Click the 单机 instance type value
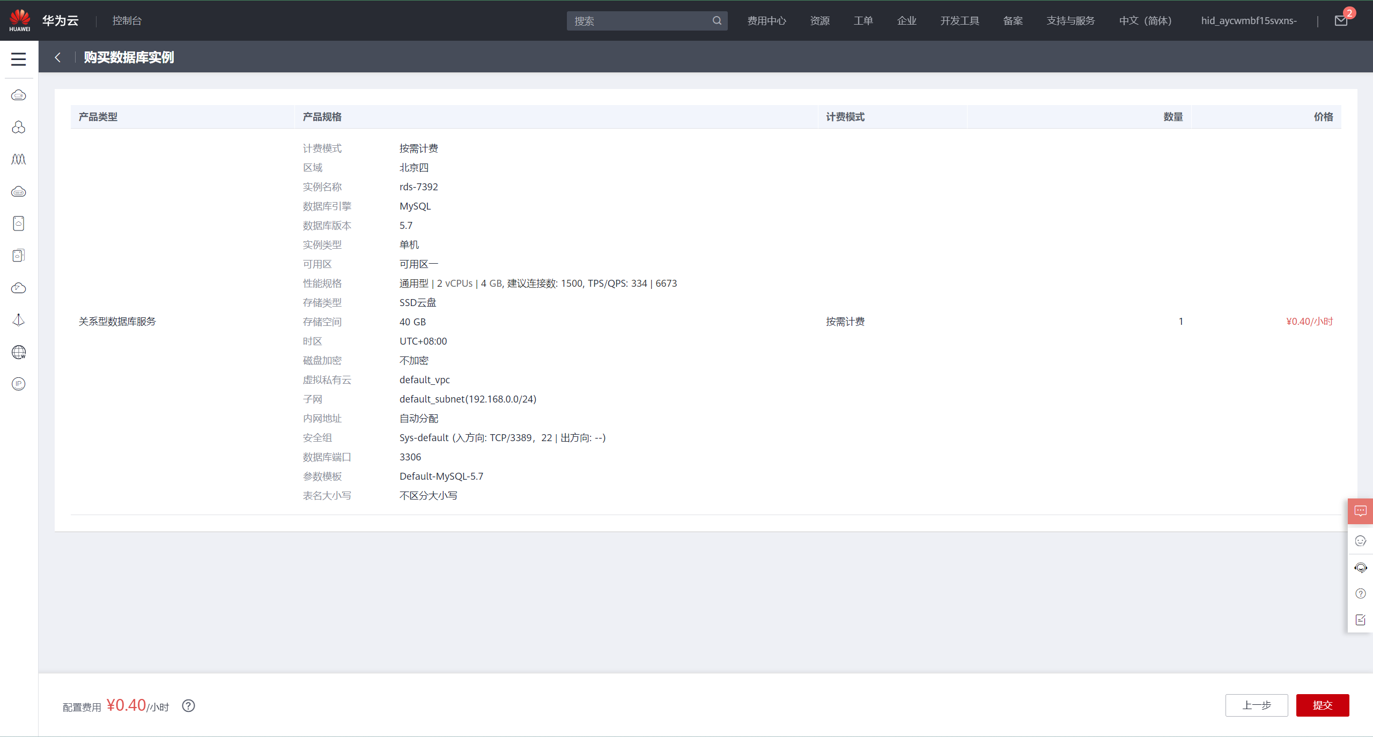Viewport: 1373px width, 737px height. (409, 245)
